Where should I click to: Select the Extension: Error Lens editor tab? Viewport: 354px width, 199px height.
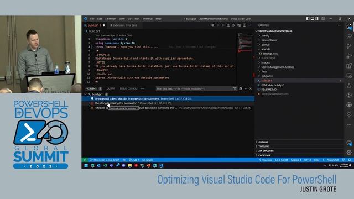pyautogui.click(x=124, y=25)
